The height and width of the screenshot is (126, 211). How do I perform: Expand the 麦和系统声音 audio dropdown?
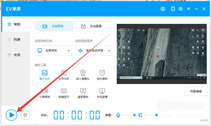point(94,51)
